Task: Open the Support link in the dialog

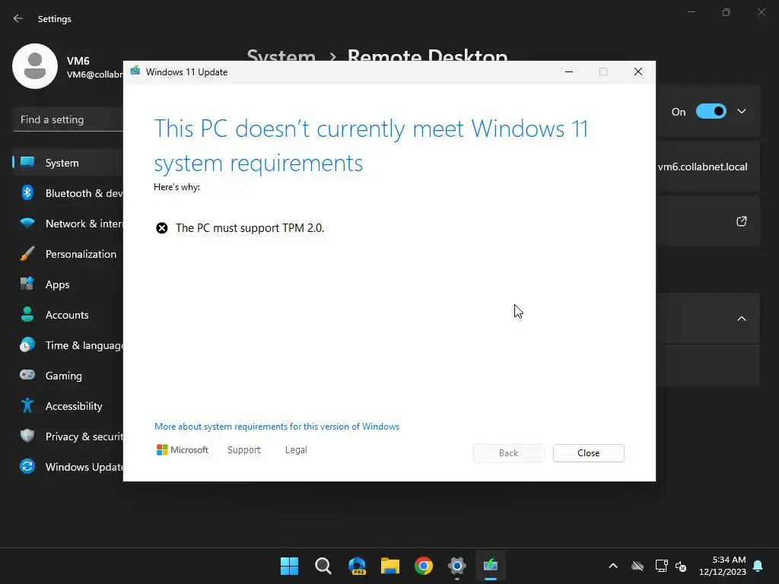Action: coord(244,450)
